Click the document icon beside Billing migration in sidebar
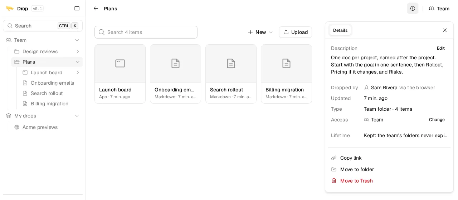This screenshot has width=458, height=200. [25, 104]
